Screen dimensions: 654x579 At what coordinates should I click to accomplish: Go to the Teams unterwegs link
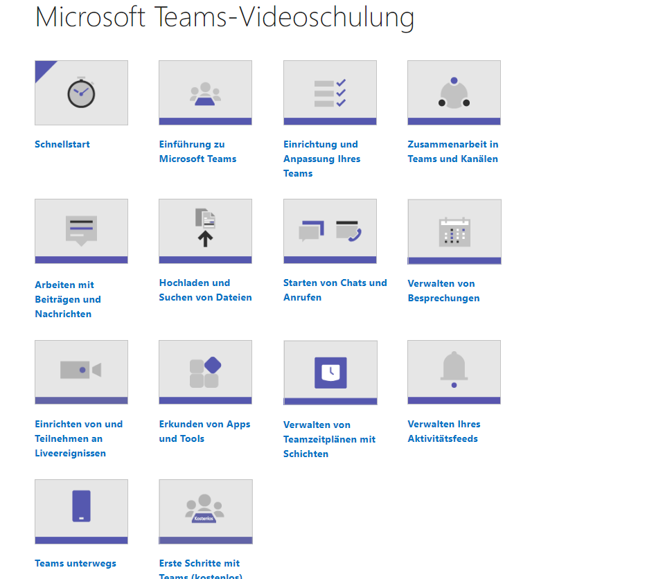click(76, 563)
